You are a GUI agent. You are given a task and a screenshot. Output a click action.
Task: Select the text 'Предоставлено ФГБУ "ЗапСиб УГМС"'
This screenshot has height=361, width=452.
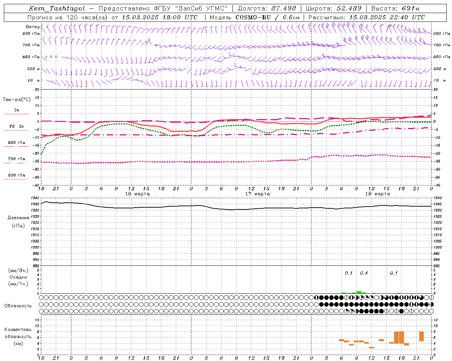[x=163, y=8]
